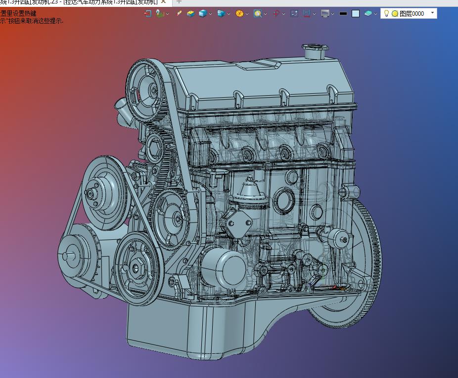The height and width of the screenshot is (378, 458).
Task: Expand the arrow beside the blue cube icon
Action: pyautogui.click(x=210, y=14)
